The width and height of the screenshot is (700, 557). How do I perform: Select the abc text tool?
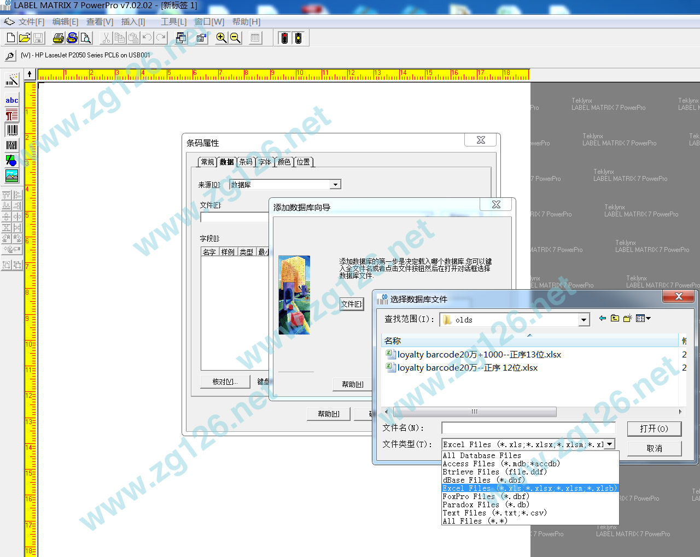(x=11, y=100)
